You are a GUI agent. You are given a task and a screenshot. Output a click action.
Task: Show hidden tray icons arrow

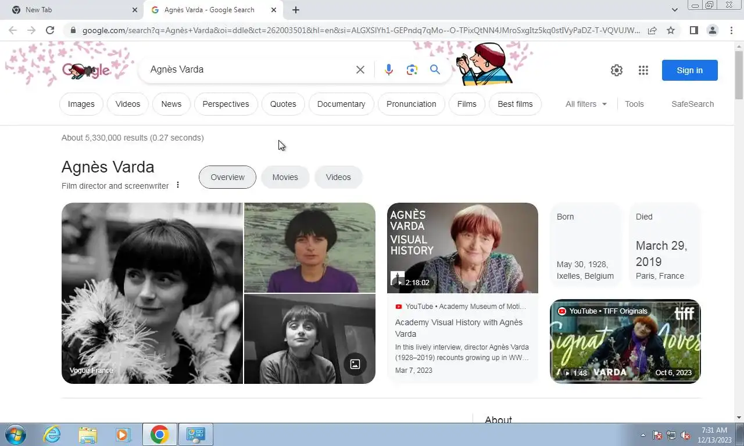(x=643, y=435)
